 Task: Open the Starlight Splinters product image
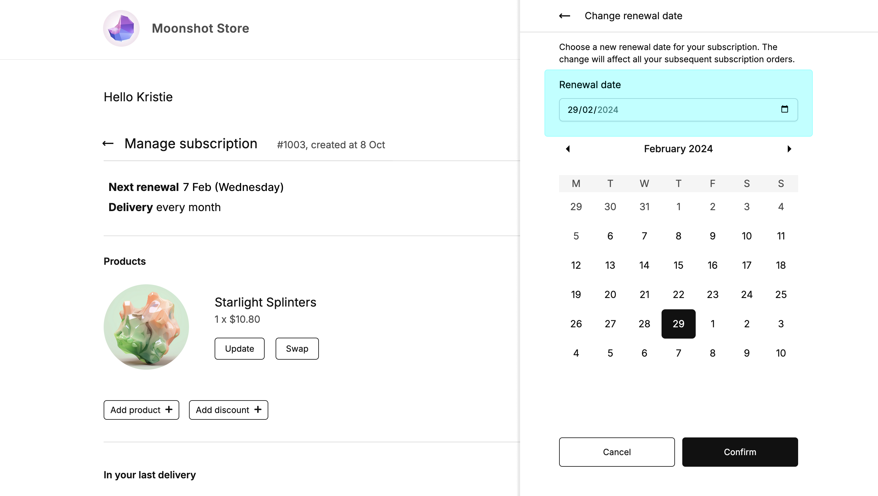click(146, 327)
